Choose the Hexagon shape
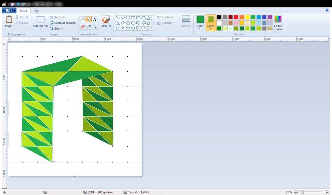 click(x=133, y=23)
